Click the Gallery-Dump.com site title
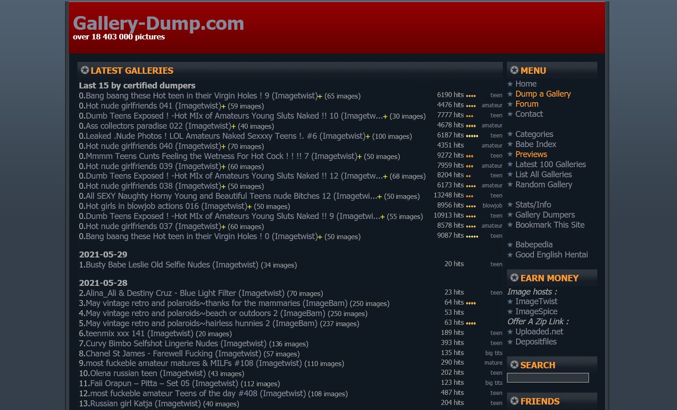 click(158, 23)
